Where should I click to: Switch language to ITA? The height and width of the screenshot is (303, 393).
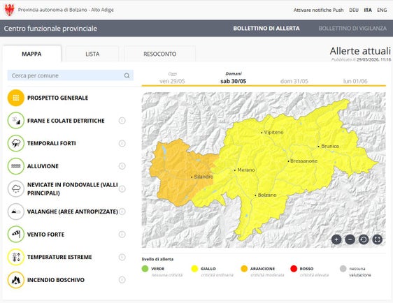[368, 10]
